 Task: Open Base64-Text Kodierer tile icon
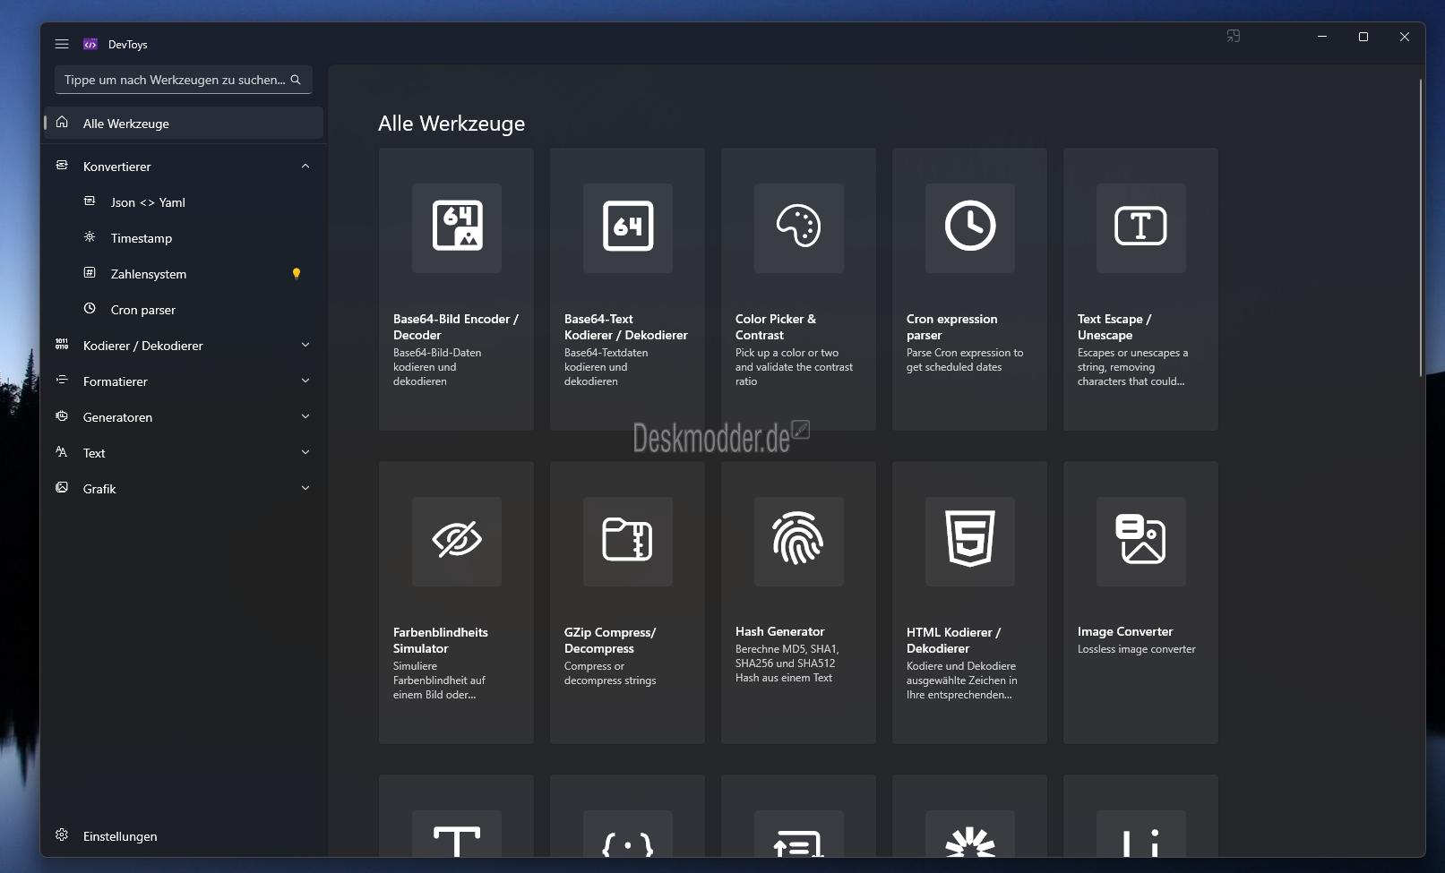pyautogui.click(x=628, y=227)
